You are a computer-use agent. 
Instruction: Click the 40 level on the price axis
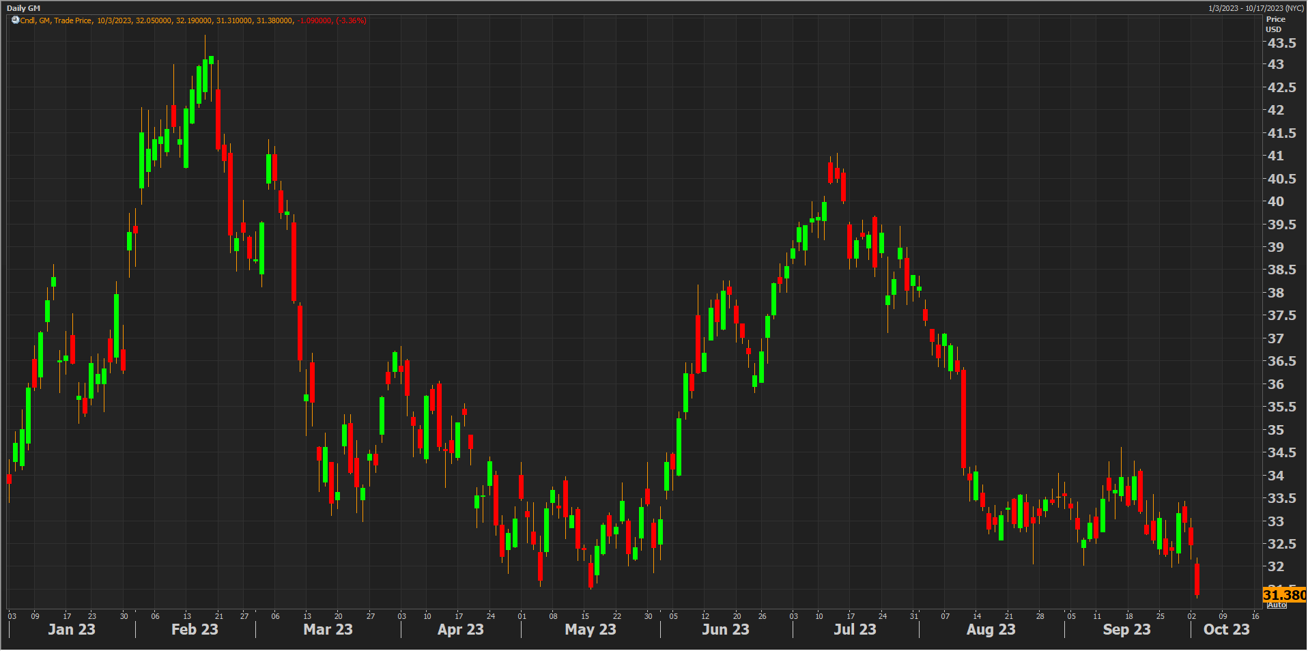point(1275,201)
